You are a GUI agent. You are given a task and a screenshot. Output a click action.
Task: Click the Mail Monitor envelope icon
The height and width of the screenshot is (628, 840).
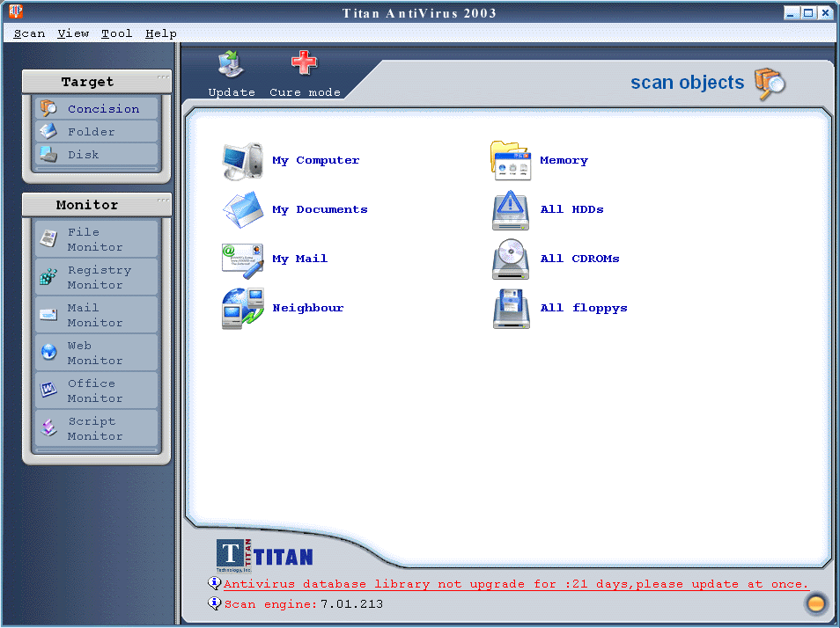click(48, 315)
